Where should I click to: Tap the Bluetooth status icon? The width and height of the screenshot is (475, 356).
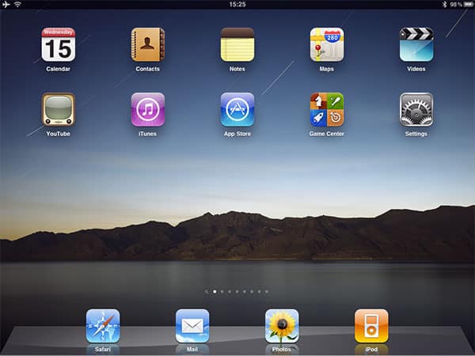[444, 4]
